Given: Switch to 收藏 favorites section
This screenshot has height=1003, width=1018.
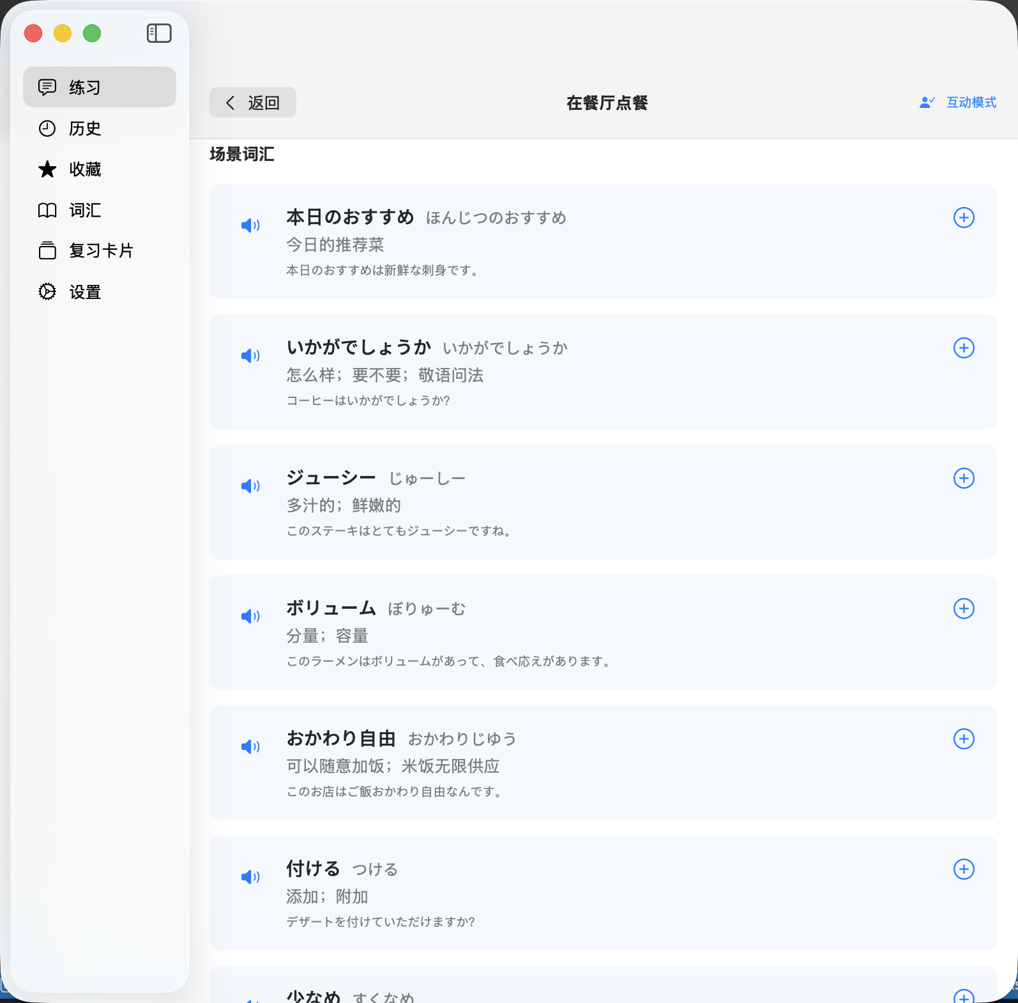Looking at the screenshot, I should tap(86, 169).
